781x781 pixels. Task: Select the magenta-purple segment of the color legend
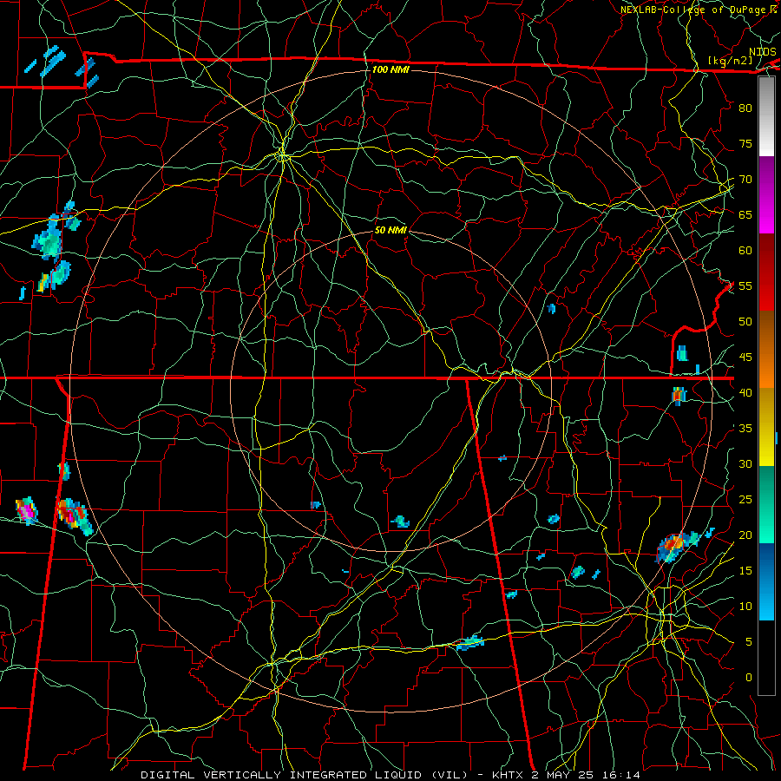point(766,195)
